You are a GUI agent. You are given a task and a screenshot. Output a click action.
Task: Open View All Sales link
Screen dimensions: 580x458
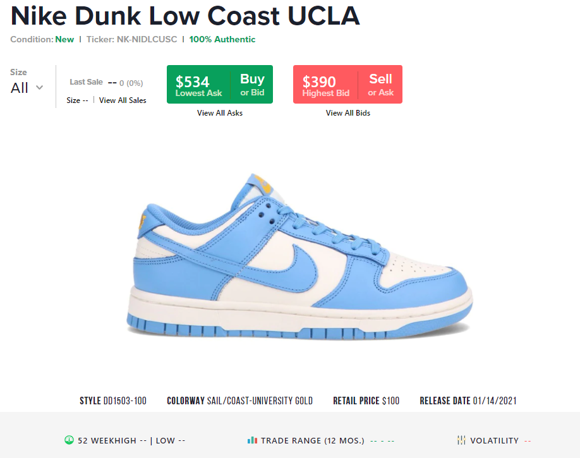pyautogui.click(x=123, y=100)
